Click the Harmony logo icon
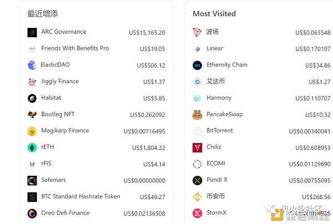This screenshot has height=224, width=333. [197, 99]
